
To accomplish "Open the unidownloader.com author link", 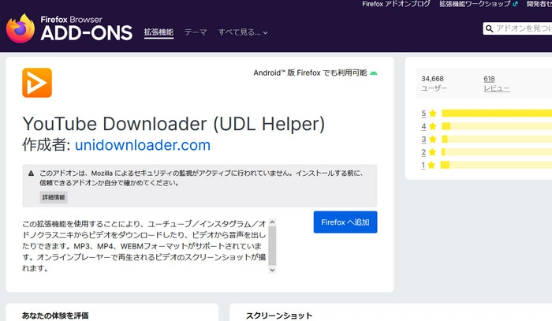I will [x=143, y=145].
